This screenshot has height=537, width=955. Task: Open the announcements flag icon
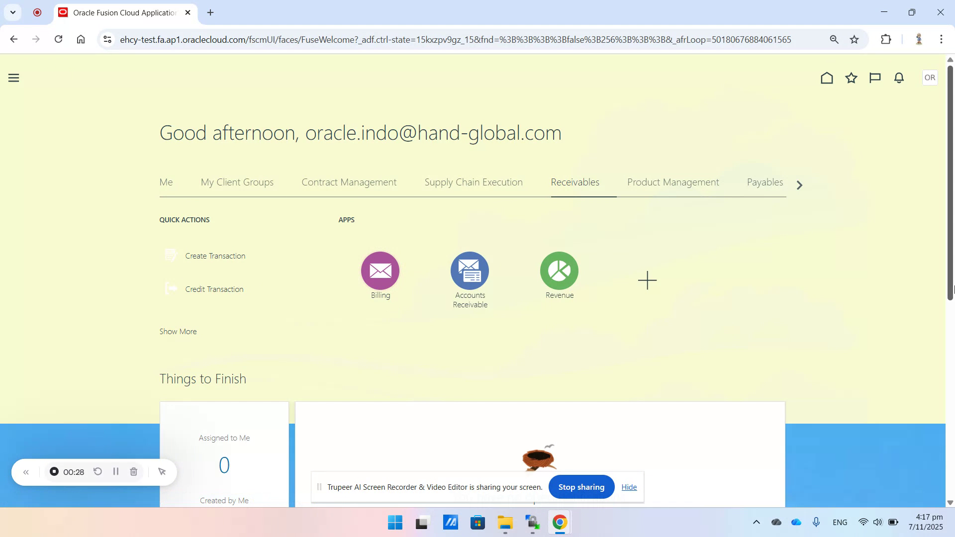tap(874, 78)
